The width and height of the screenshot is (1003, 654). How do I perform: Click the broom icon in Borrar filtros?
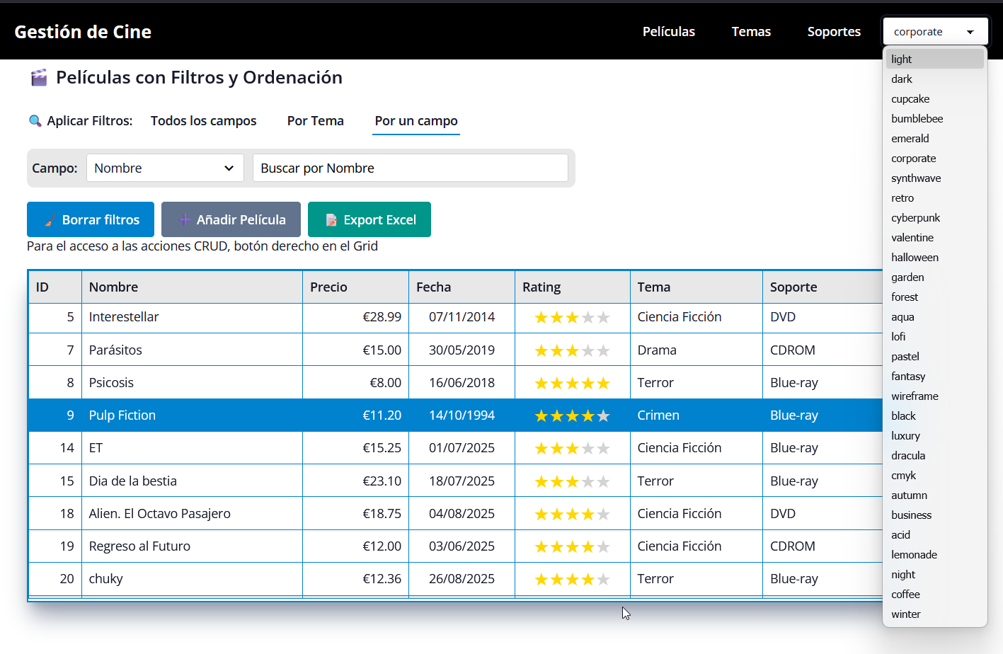[50, 220]
